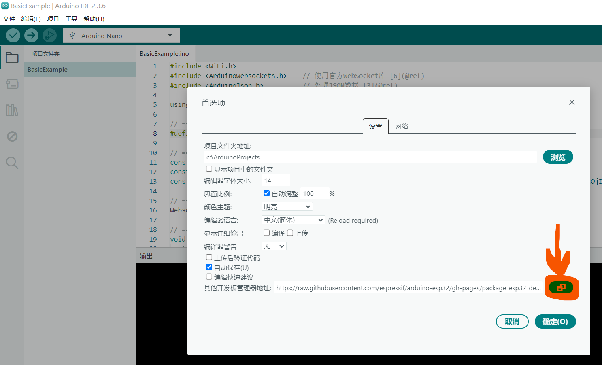The height and width of the screenshot is (365, 602).
Task: Toggle 显示项目中的文件夹 checkbox
Action: click(x=209, y=169)
